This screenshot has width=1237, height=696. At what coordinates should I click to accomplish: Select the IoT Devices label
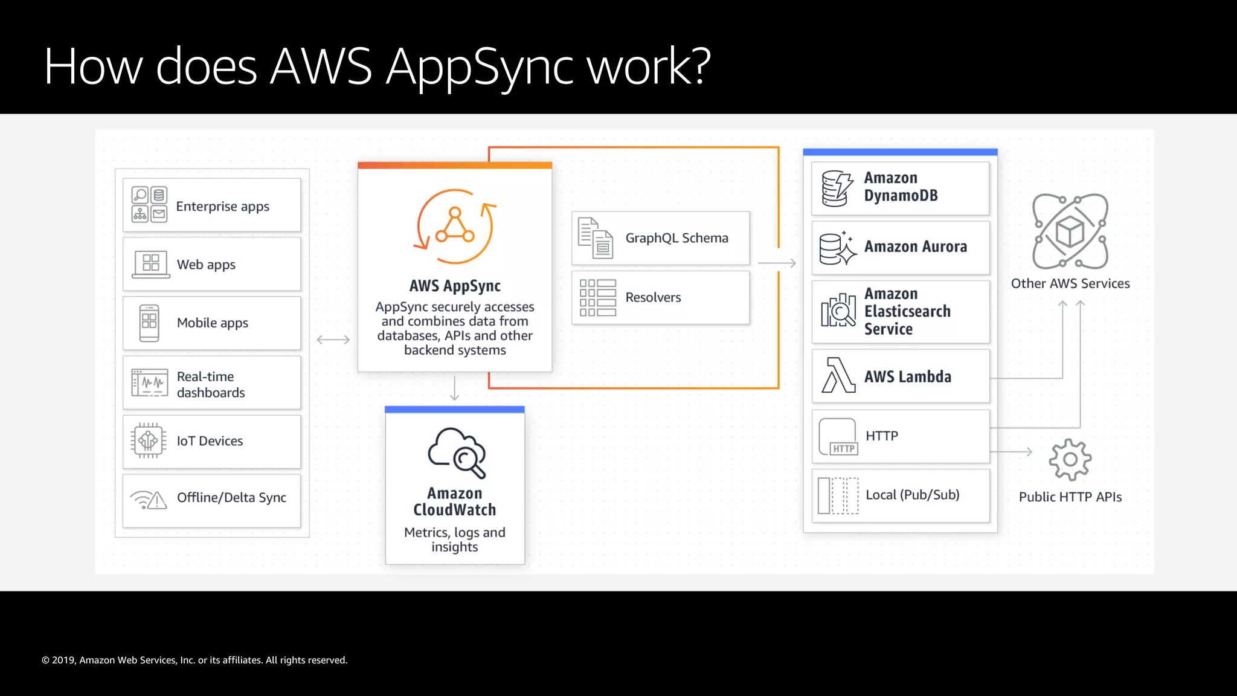tap(210, 441)
